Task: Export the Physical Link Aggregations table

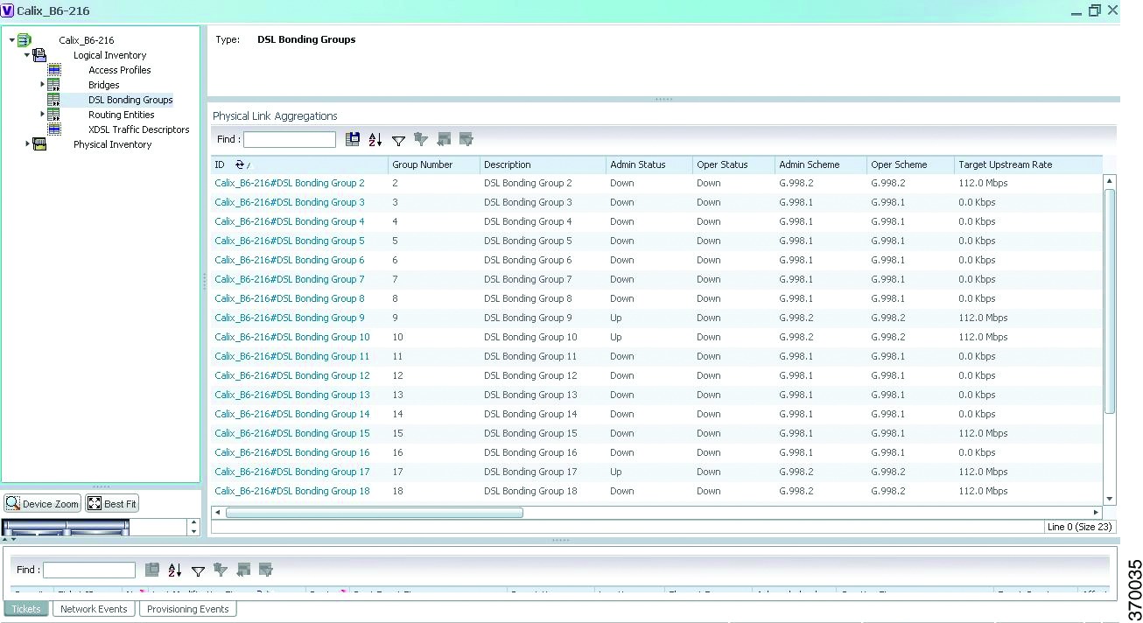Action: coord(353,139)
